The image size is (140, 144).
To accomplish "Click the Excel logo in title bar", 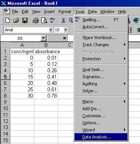I will [x=3, y=3].
